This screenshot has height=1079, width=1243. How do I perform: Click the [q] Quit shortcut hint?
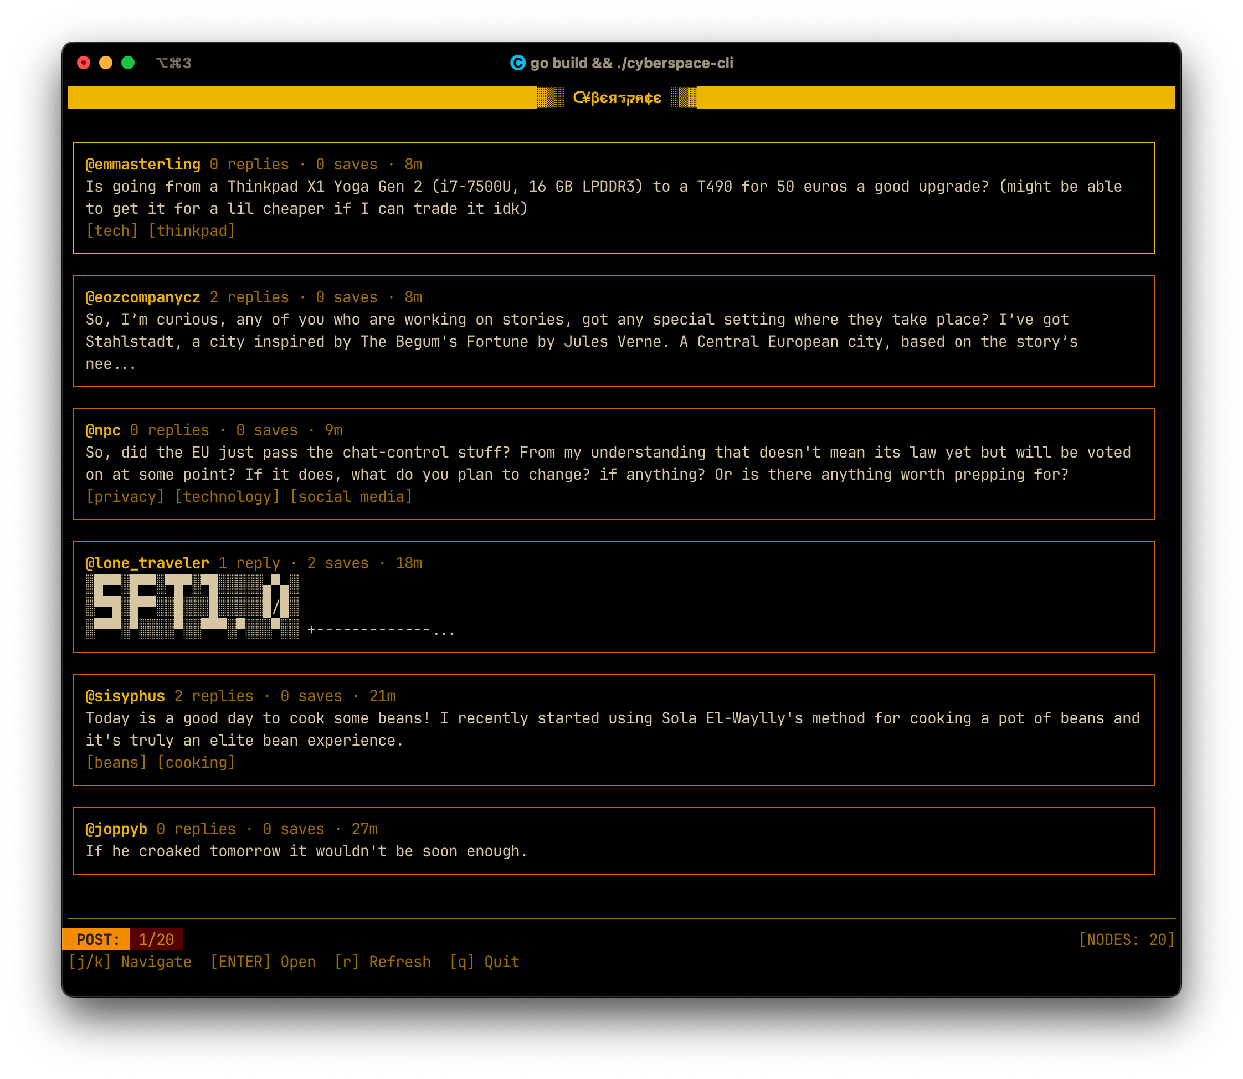coord(484,962)
